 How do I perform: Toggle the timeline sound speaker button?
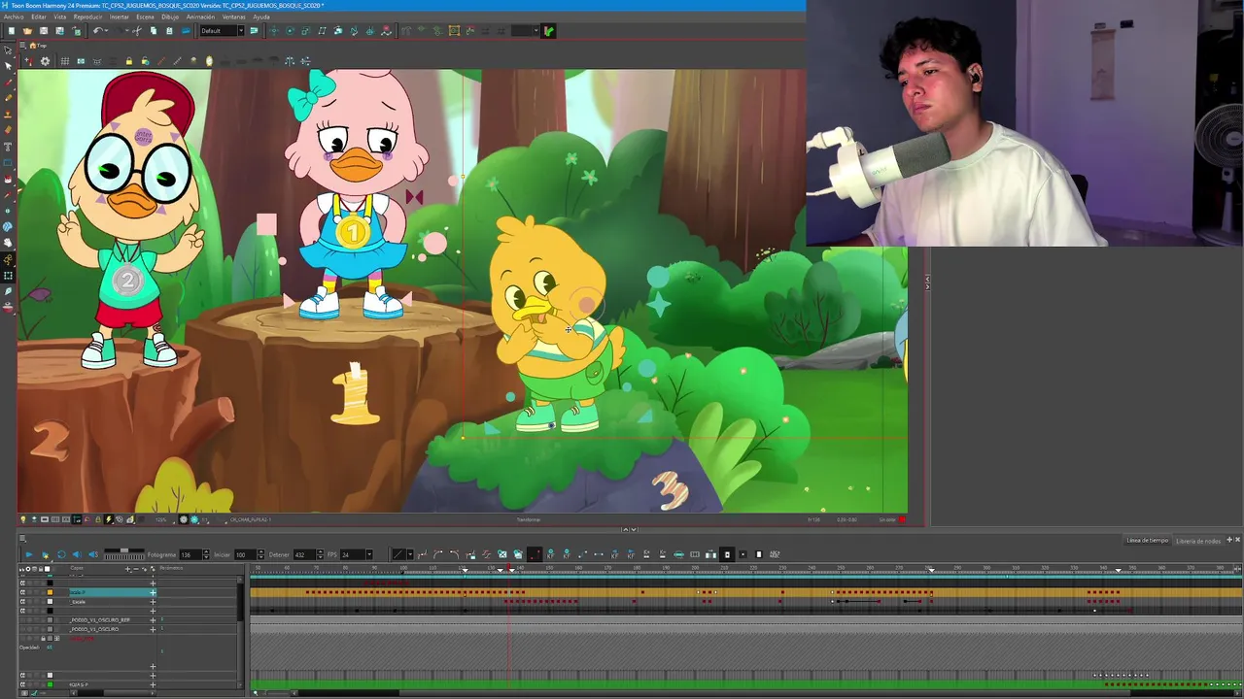[x=77, y=554]
